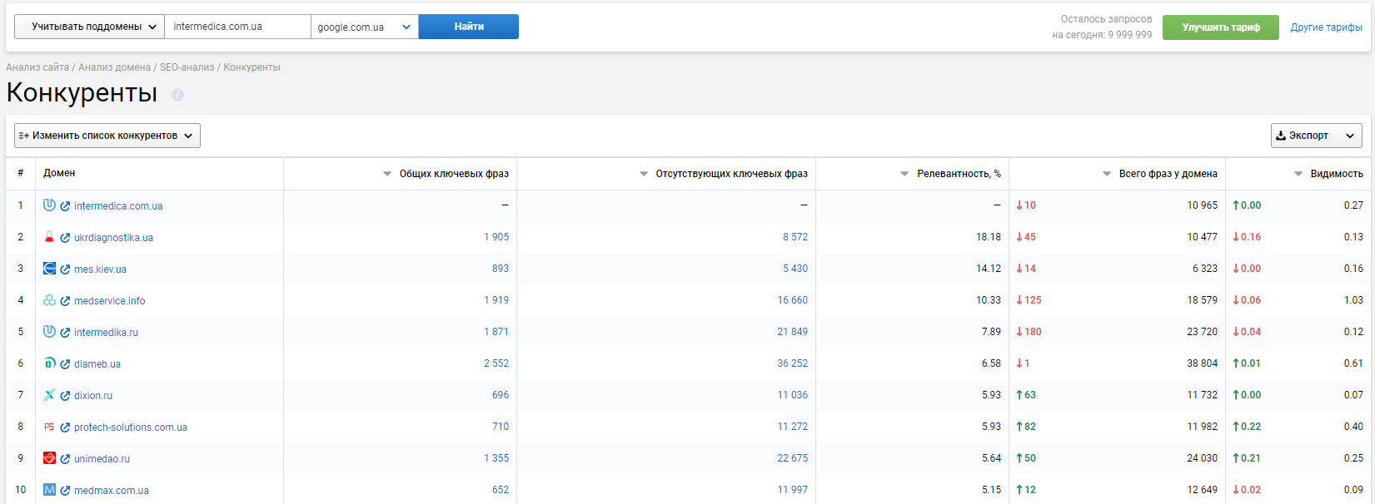Open external link icon for mes.kiev.ua
This screenshot has height=504, width=1375.
pos(65,269)
